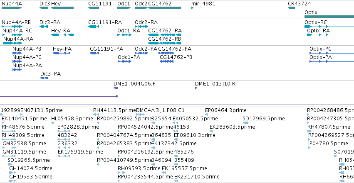
Task: Click the Optix-PC protein
Action: [x=320, y=49]
